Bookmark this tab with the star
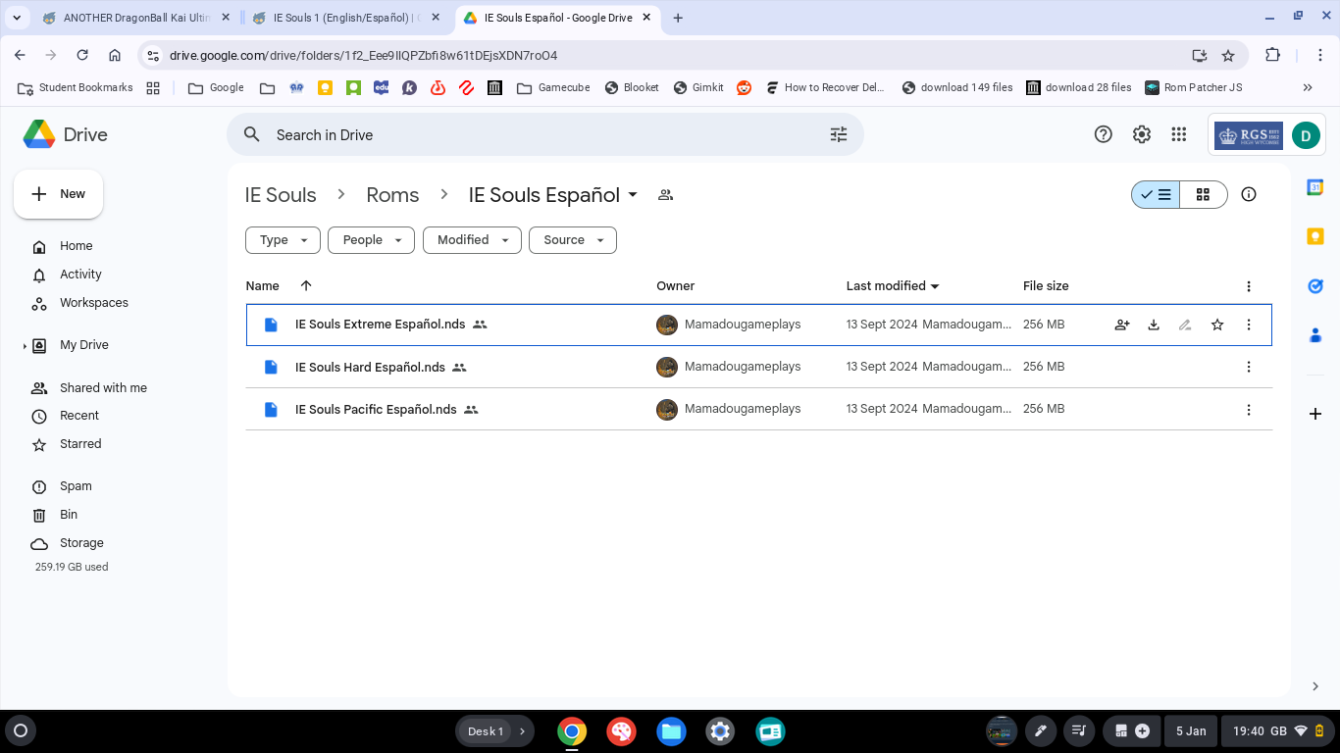Image resolution: width=1340 pixels, height=753 pixels. pos(1228,56)
